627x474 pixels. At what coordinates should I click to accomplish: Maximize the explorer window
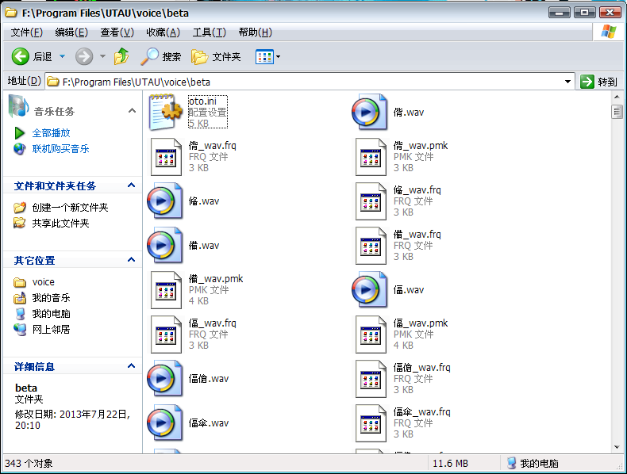coord(584,13)
